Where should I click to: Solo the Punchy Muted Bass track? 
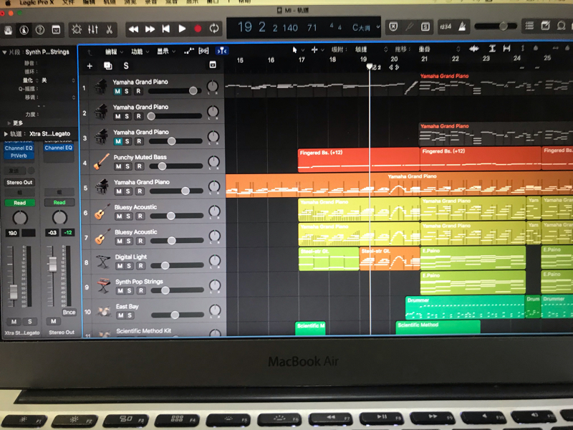(x=127, y=166)
